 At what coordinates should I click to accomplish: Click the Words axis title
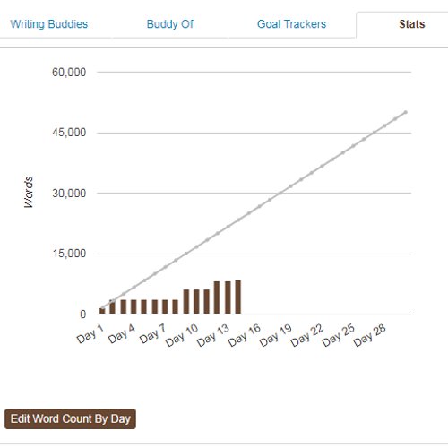pyautogui.click(x=29, y=192)
